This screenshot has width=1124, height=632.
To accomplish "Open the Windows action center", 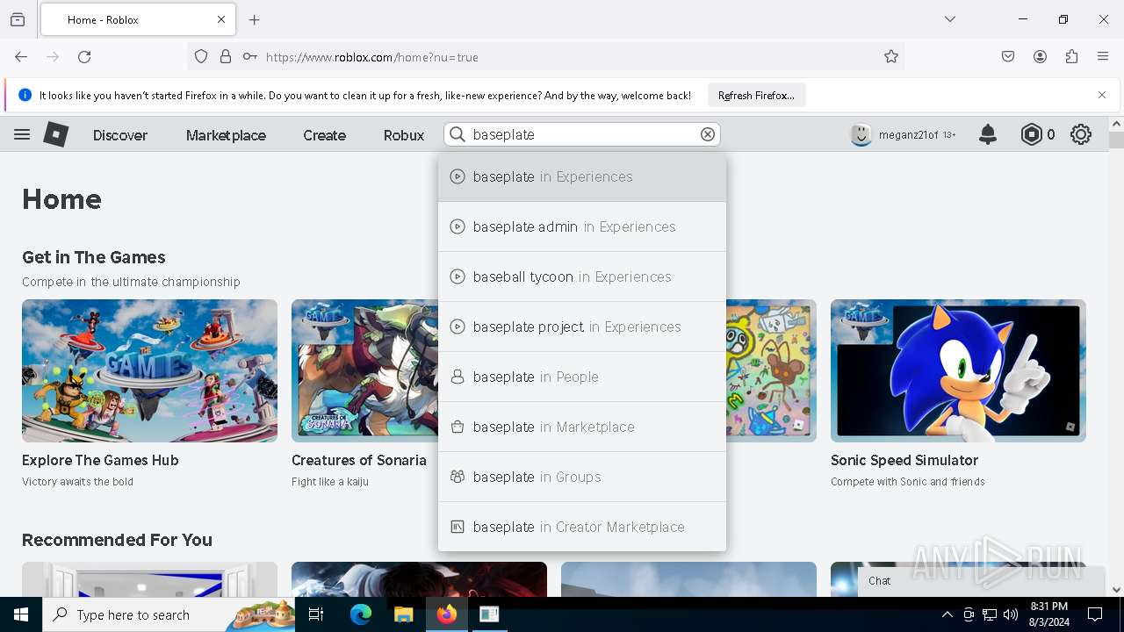I will tap(1095, 614).
